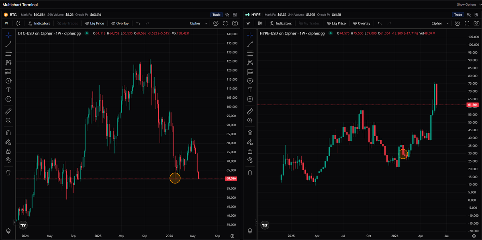
Task: Select the text tool in BTC chart
Action: pos(8,90)
